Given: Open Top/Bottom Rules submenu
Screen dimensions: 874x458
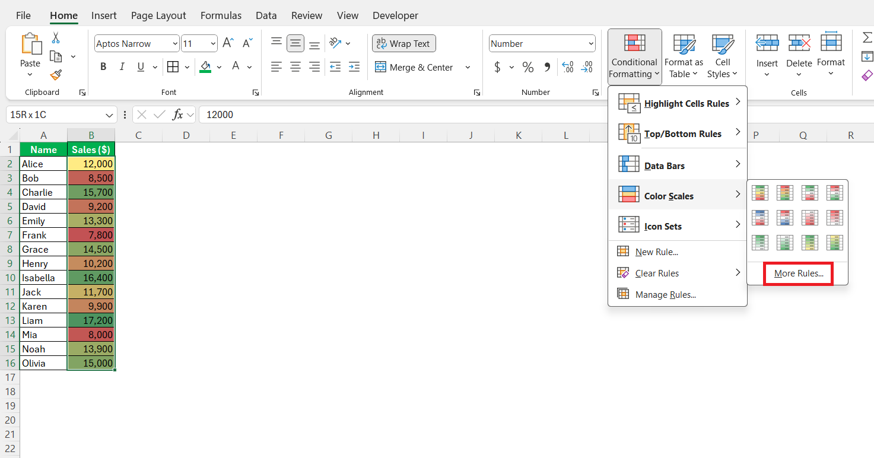Looking at the screenshot, I should point(678,133).
